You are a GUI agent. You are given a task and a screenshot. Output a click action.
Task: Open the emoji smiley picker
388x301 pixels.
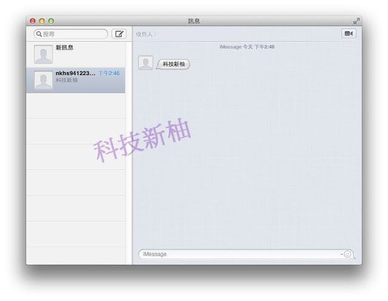click(347, 254)
